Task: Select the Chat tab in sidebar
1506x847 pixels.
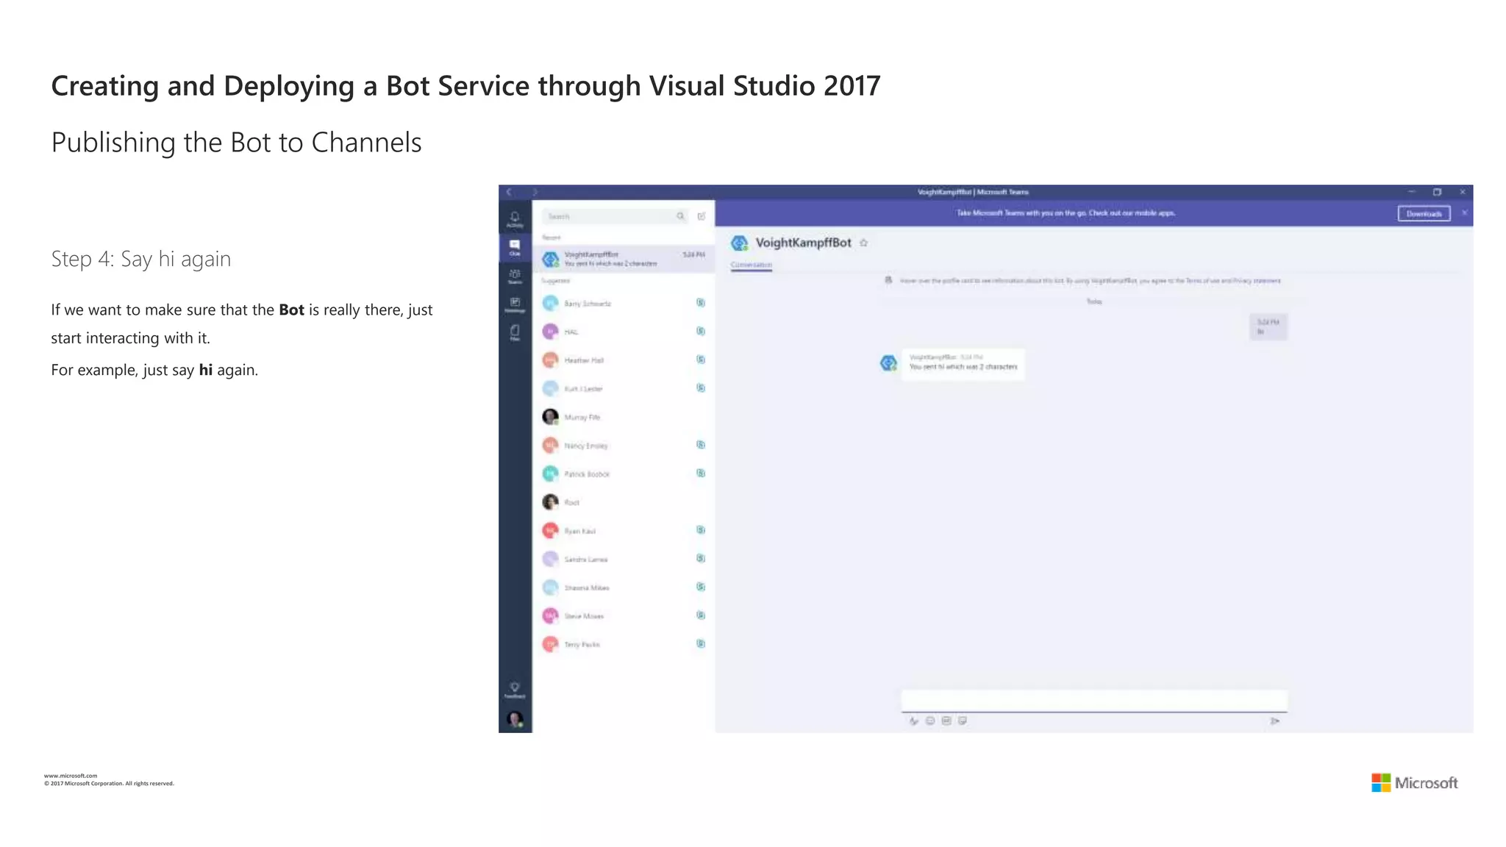Action: pyautogui.click(x=515, y=247)
